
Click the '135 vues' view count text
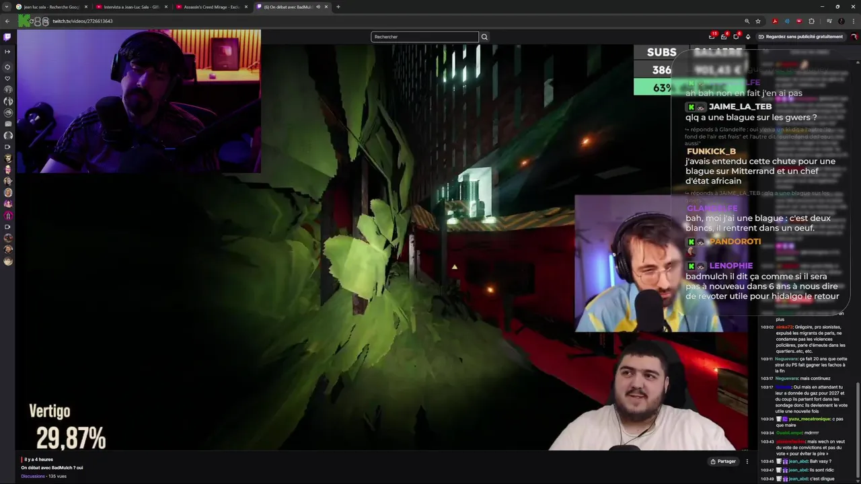click(x=58, y=476)
